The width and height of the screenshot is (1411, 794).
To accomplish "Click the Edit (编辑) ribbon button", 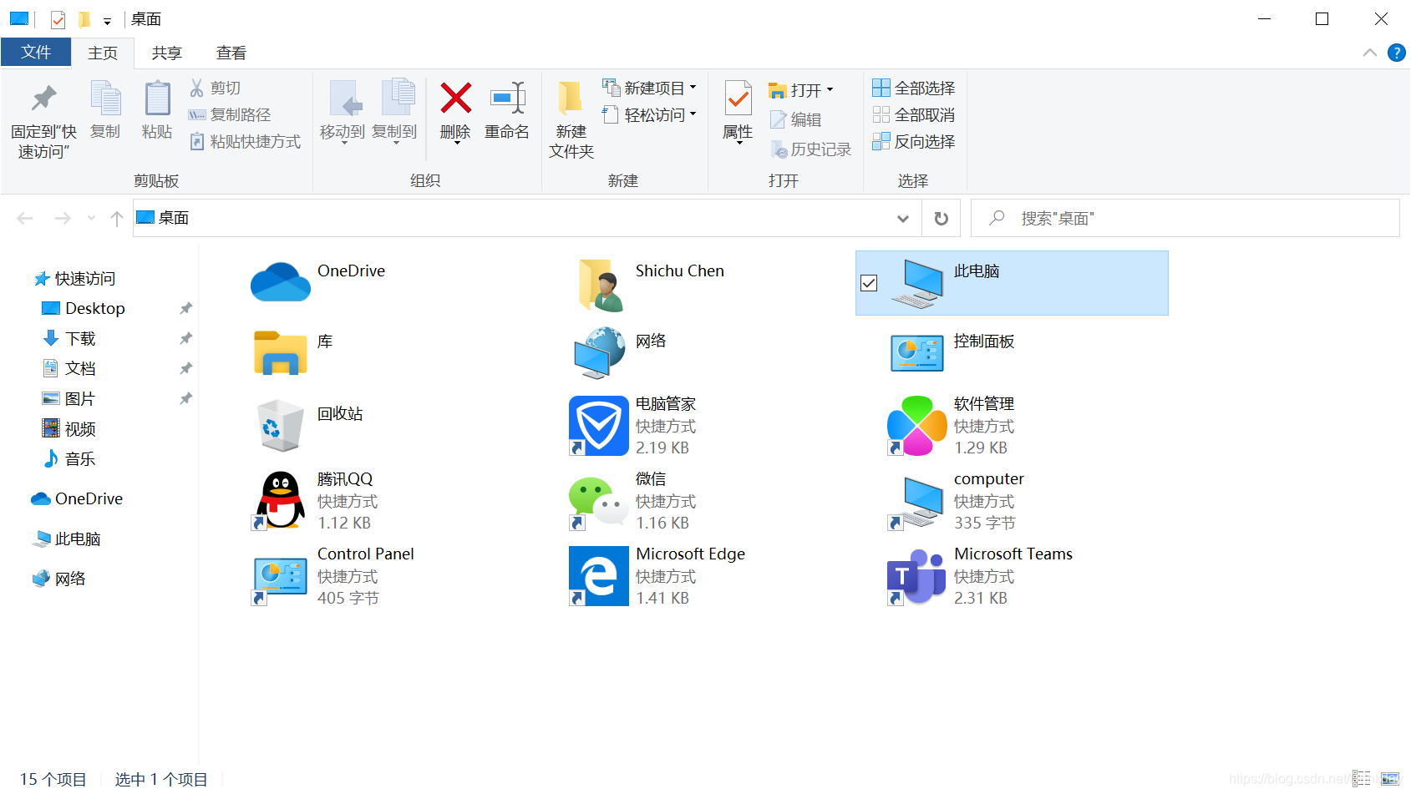I will [x=795, y=119].
